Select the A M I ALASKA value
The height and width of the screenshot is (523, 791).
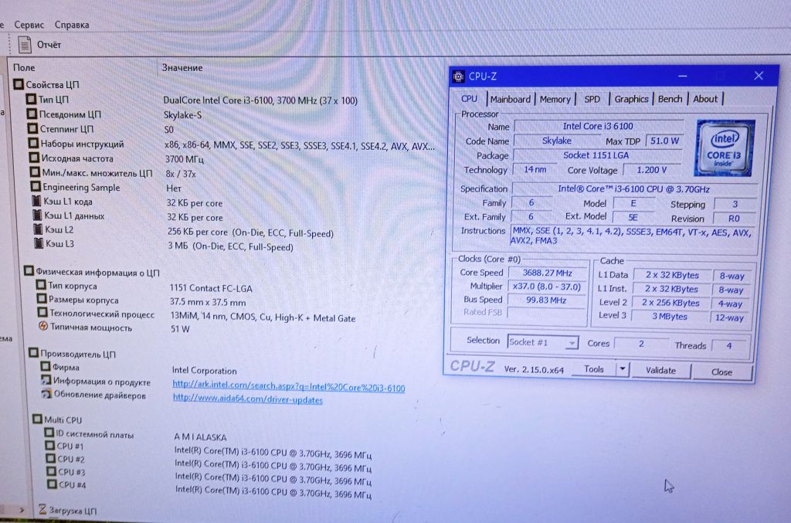pyautogui.click(x=200, y=436)
